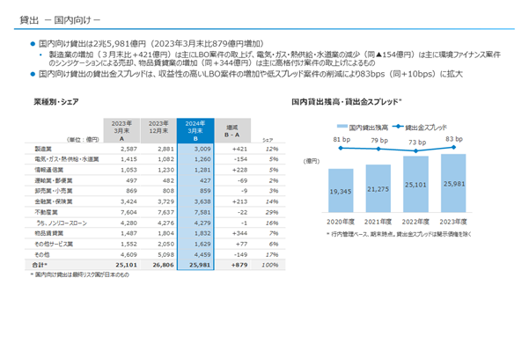Click the 製造業 row label

point(43,149)
